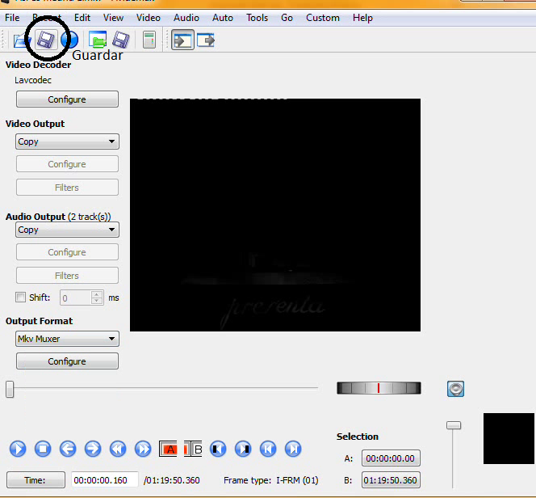The height and width of the screenshot is (498, 536).
Task: Select the output preview mode icon
Action: [206, 40]
